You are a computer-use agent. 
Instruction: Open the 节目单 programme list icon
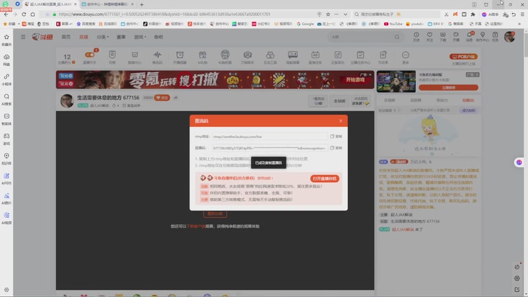tap(383, 57)
